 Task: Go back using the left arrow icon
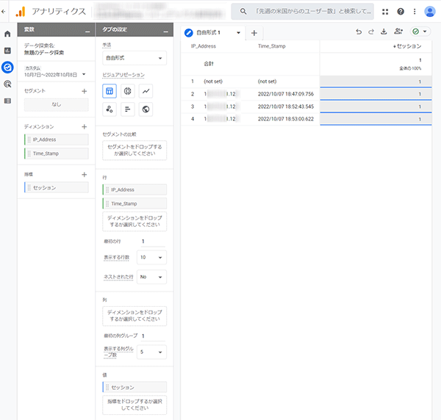(x=4, y=12)
